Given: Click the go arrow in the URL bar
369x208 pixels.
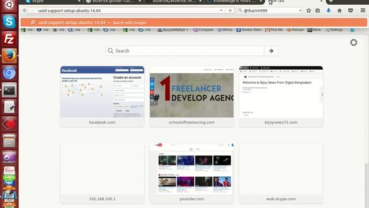Looking at the screenshot, I should (230, 10).
